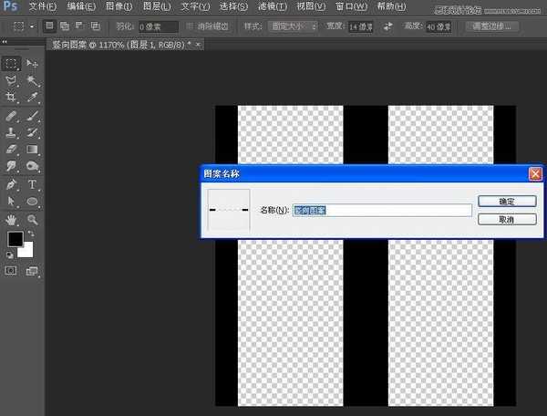This screenshot has width=547, height=416.
Task: Select the Move tool
Action: click(33, 64)
